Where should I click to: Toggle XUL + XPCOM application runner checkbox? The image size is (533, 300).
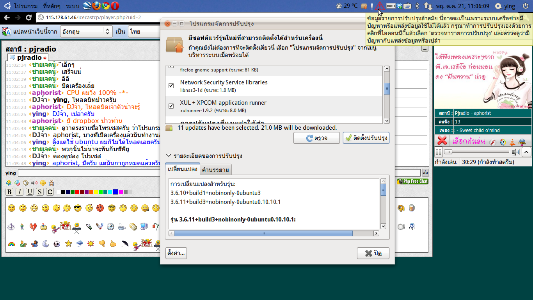tap(171, 106)
